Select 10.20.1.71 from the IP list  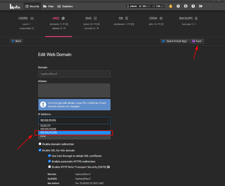click(74, 126)
